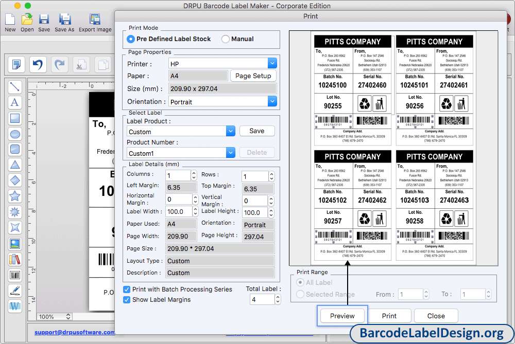This screenshot has height=344, width=515.
Task: Open the Printer dropdown
Action: pyautogui.click(x=272, y=63)
